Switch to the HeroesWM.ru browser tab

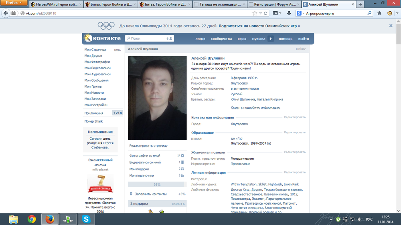56,4
